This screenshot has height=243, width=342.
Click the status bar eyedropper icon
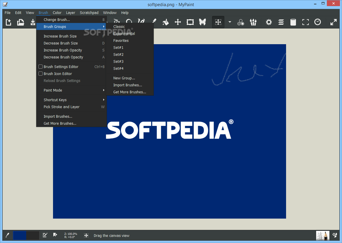pyautogui.click(x=7, y=235)
